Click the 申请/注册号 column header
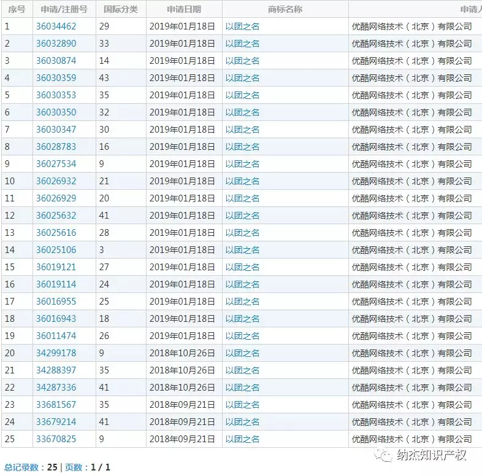 point(64,9)
